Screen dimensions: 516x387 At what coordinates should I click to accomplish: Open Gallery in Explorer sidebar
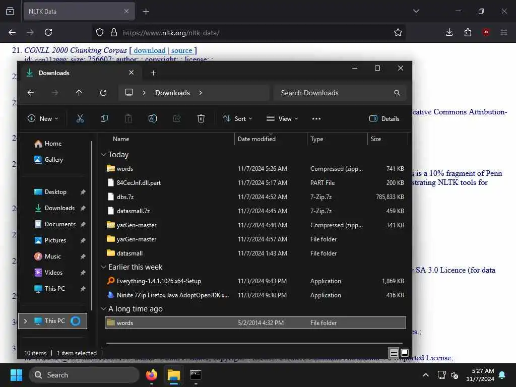(x=49, y=160)
